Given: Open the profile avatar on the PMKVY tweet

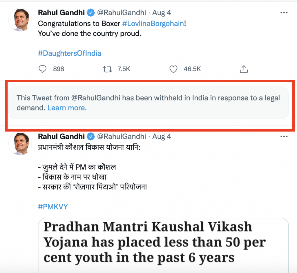Looking at the screenshot, I should coord(20,144).
